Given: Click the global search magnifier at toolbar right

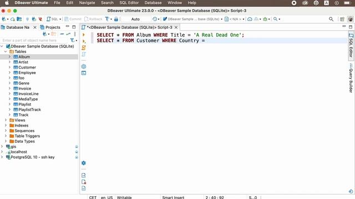Looking at the screenshot, I should point(331,19).
